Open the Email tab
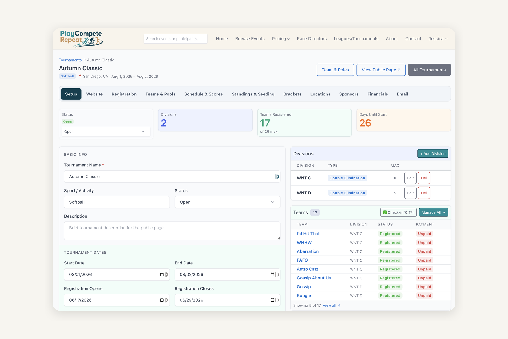Image resolution: width=508 pixels, height=339 pixels. tap(402, 94)
